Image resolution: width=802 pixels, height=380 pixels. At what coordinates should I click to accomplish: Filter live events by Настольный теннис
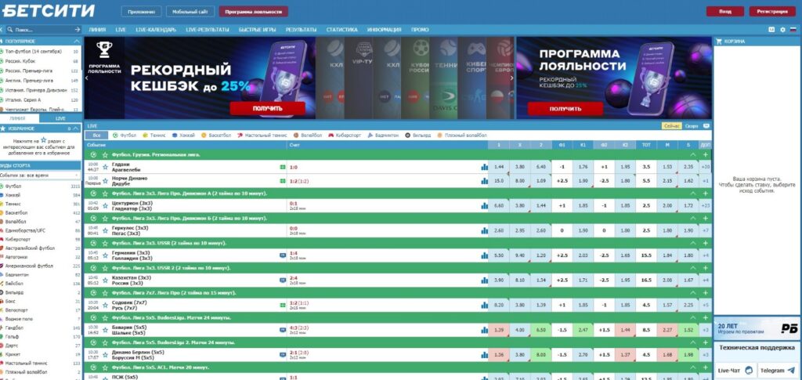(262, 136)
